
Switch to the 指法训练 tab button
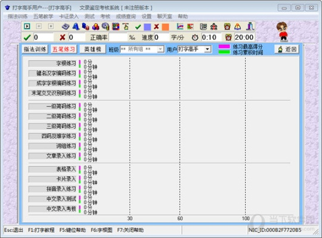tap(35, 49)
